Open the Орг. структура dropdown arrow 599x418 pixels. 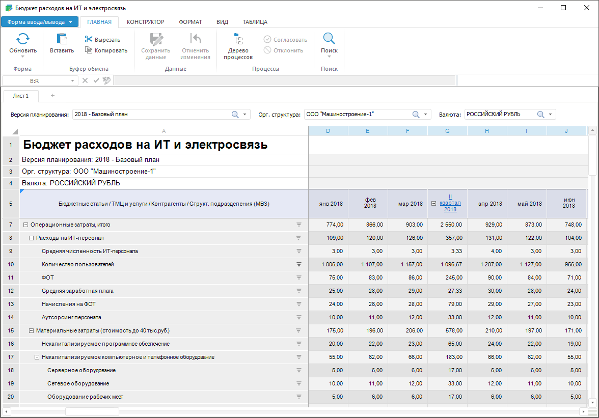click(426, 115)
